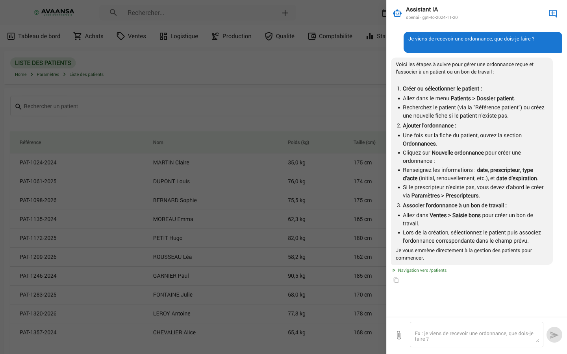Click the patient search magnifier icon
Screen dimensions: 567x354
(18, 107)
